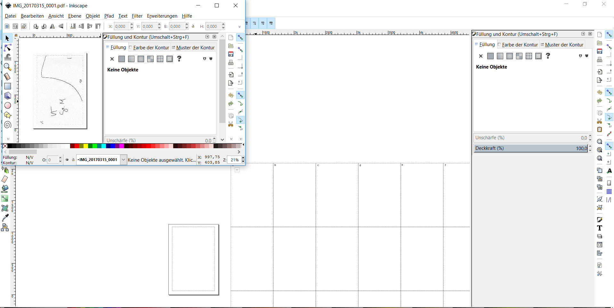
Task: Toggle layer visibility eye in status bar
Action: coord(67,160)
